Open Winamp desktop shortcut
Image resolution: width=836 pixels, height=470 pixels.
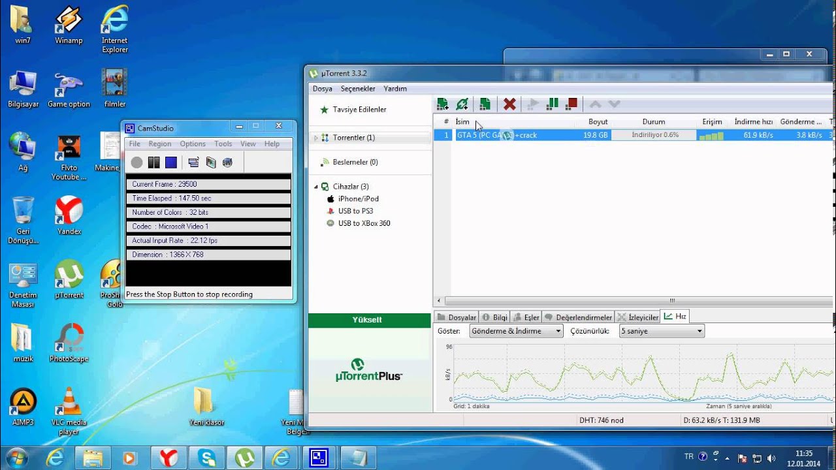point(69,26)
